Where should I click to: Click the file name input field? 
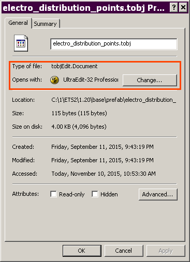114,44
